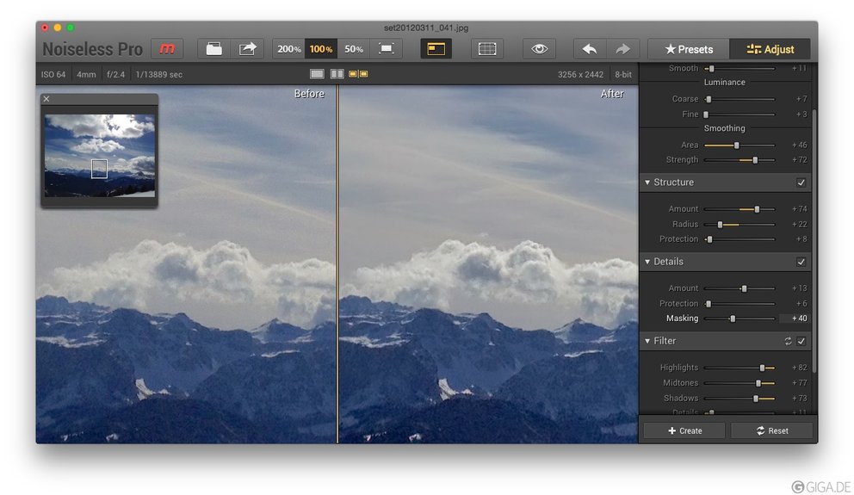Switch to the Adjust tab
Image resolution: width=854 pixels, height=495 pixels.
click(x=770, y=49)
